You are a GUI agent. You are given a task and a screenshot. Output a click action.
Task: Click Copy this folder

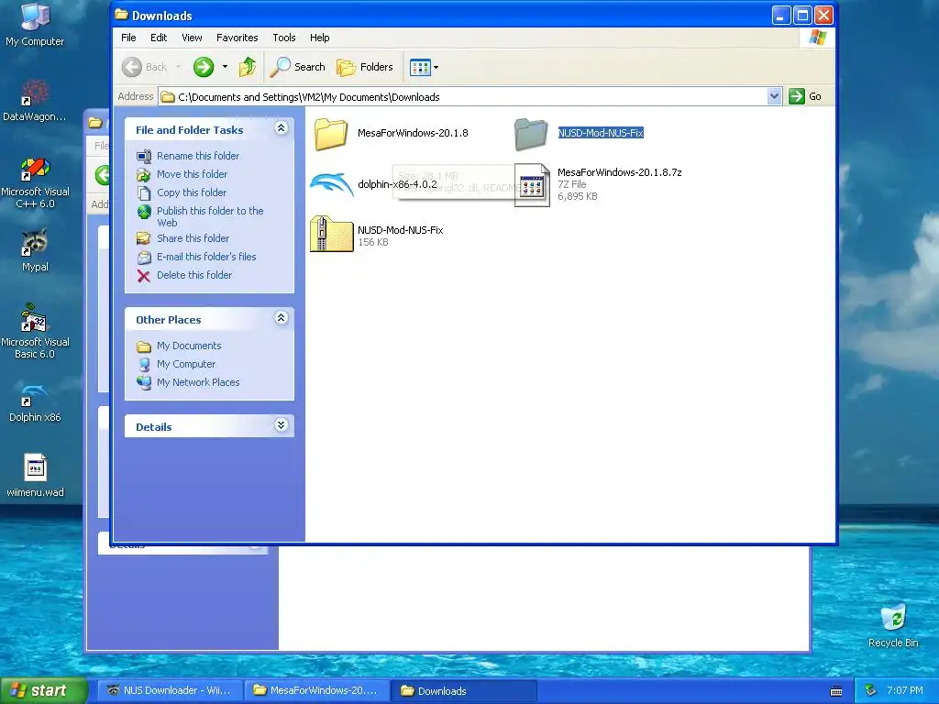(192, 192)
